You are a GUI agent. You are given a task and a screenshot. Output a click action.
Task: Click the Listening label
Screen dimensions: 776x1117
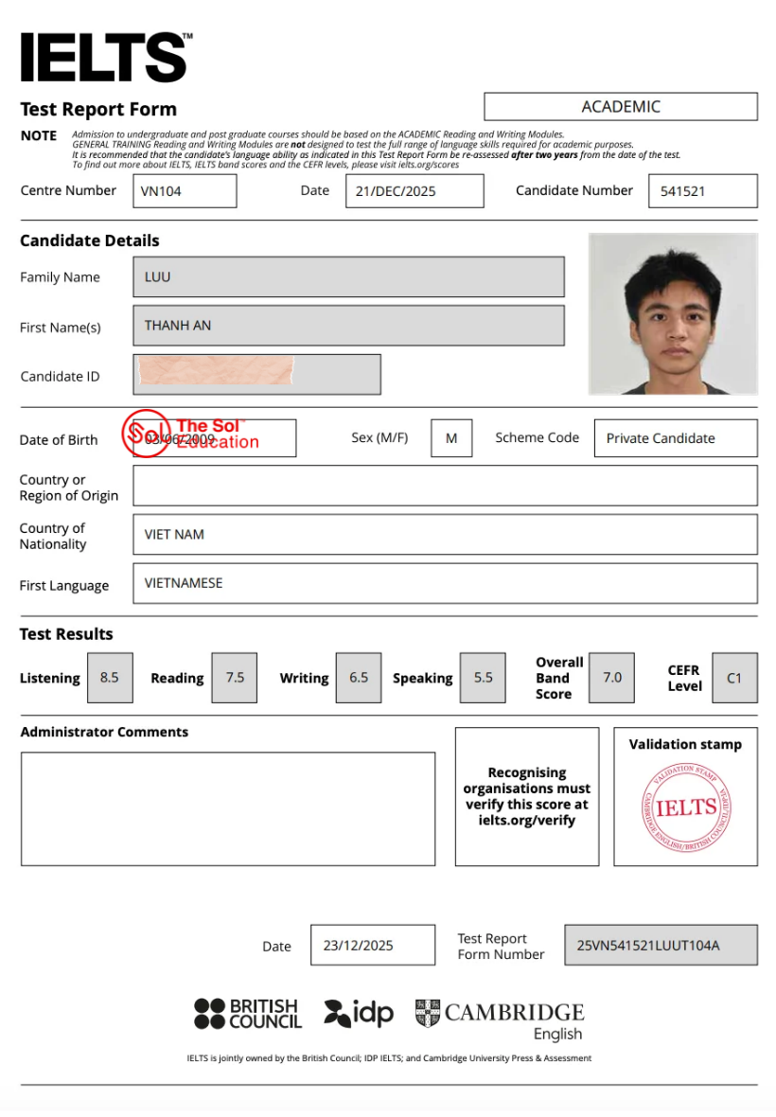pos(50,678)
